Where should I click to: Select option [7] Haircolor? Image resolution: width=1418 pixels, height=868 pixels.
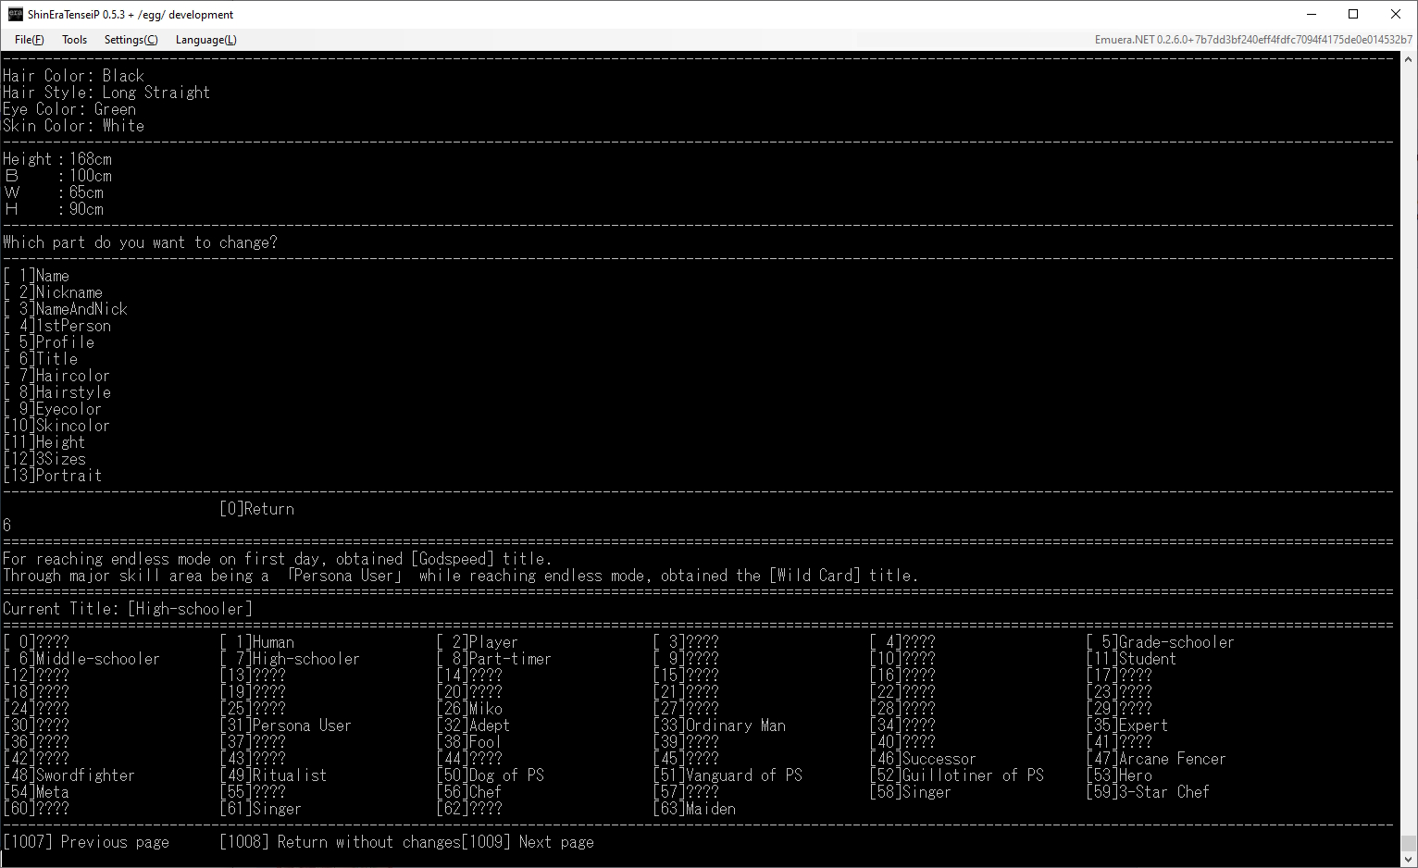[x=56, y=376]
